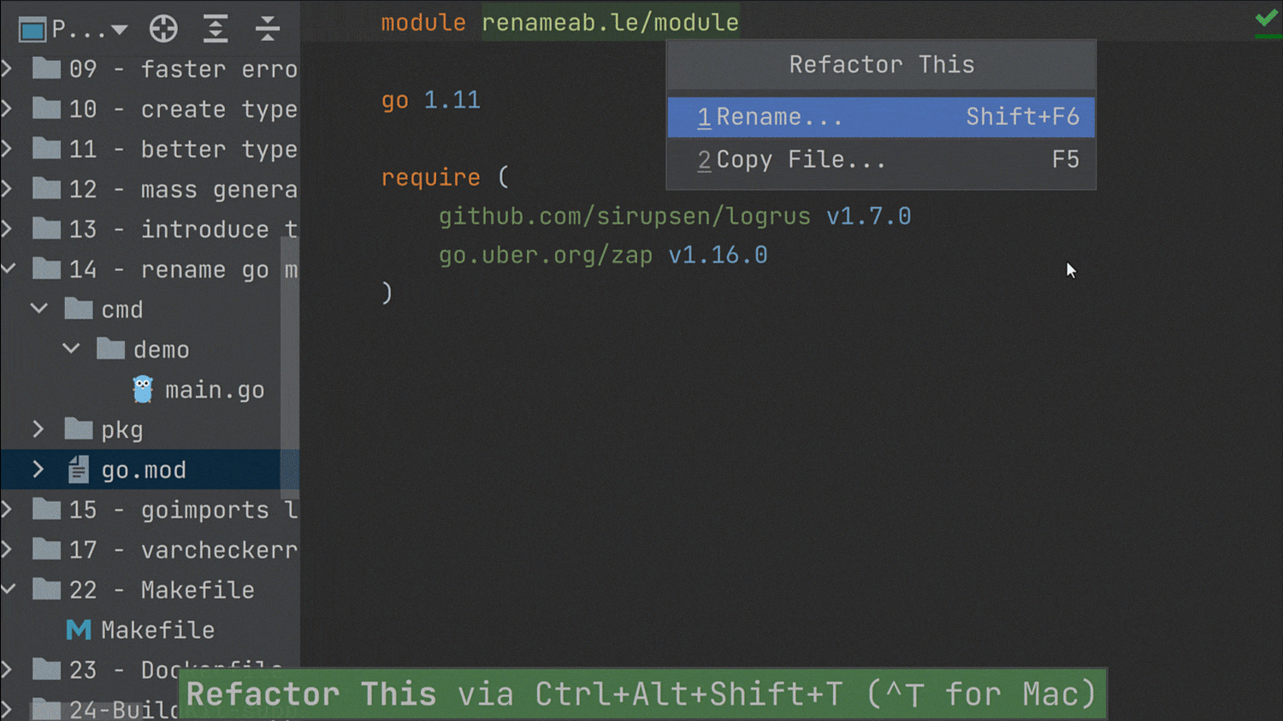Click the github.com/sirupsen/logrus dependency link
1283x721 pixels.
[x=624, y=216]
